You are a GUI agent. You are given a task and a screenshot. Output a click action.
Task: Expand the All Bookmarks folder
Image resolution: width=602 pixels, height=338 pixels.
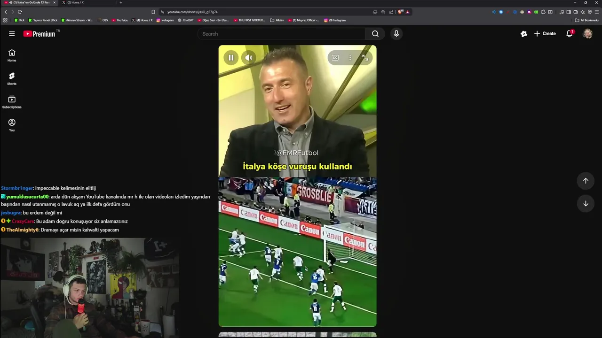587,20
